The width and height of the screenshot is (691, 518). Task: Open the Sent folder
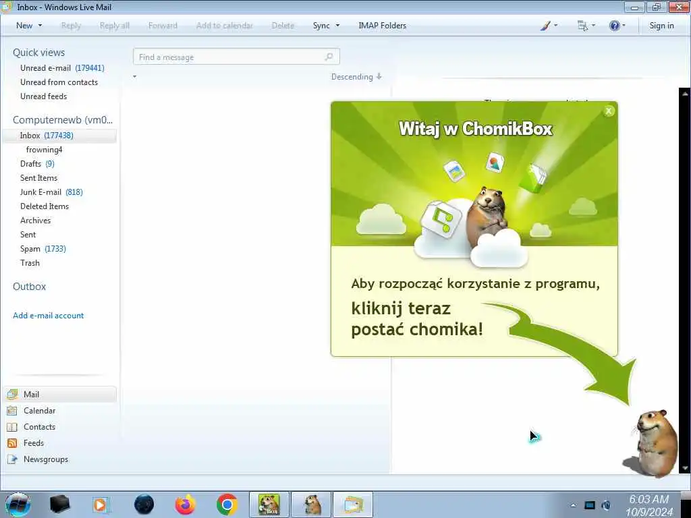(28, 234)
